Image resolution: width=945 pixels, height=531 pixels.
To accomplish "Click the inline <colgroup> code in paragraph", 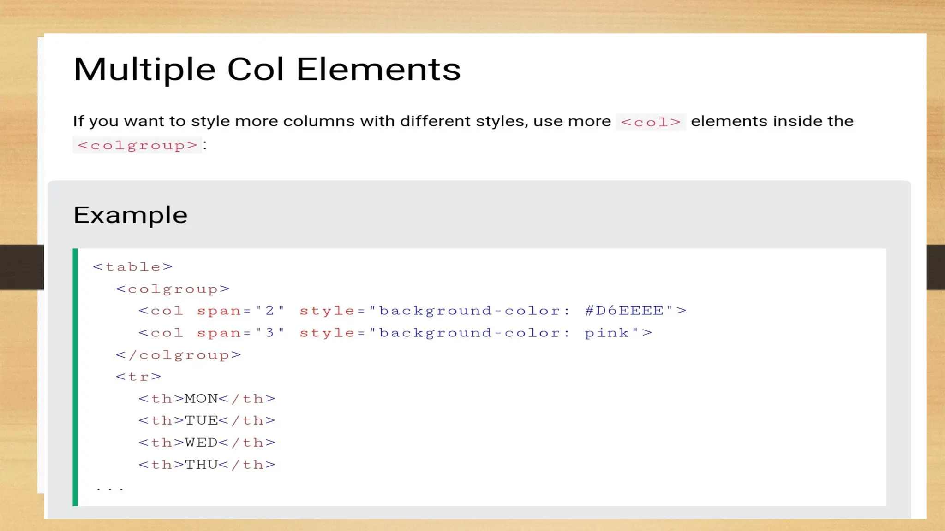I will 137,145.
